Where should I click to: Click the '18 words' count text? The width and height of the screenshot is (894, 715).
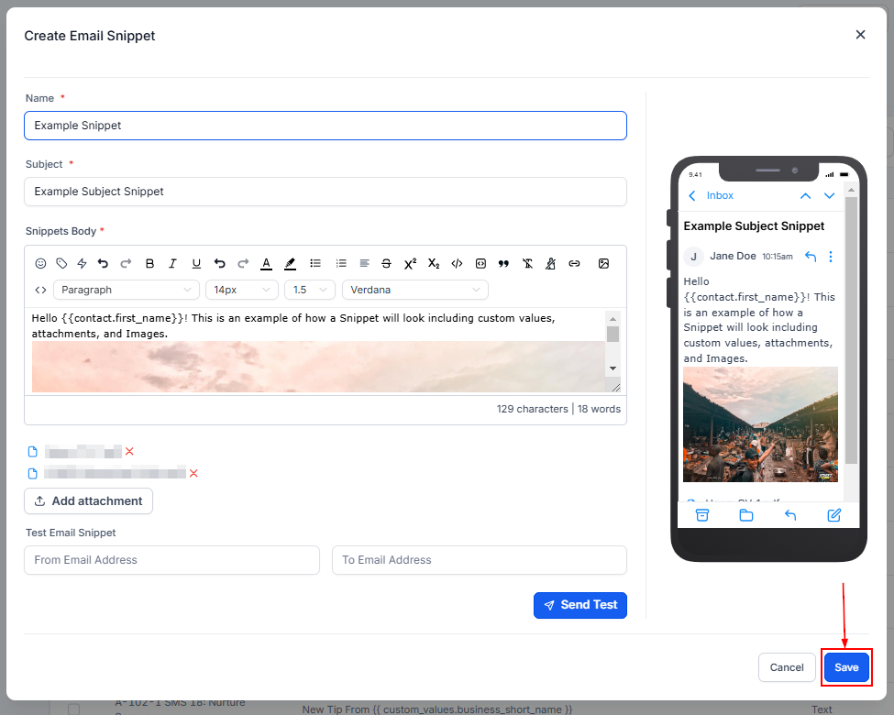(600, 409)
